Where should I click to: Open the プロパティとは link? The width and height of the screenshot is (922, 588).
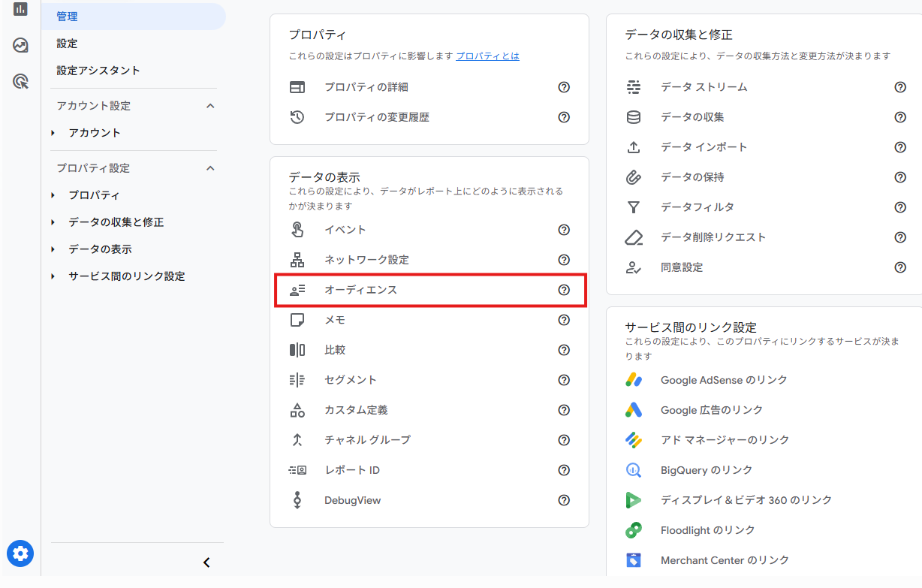point(487,56)
